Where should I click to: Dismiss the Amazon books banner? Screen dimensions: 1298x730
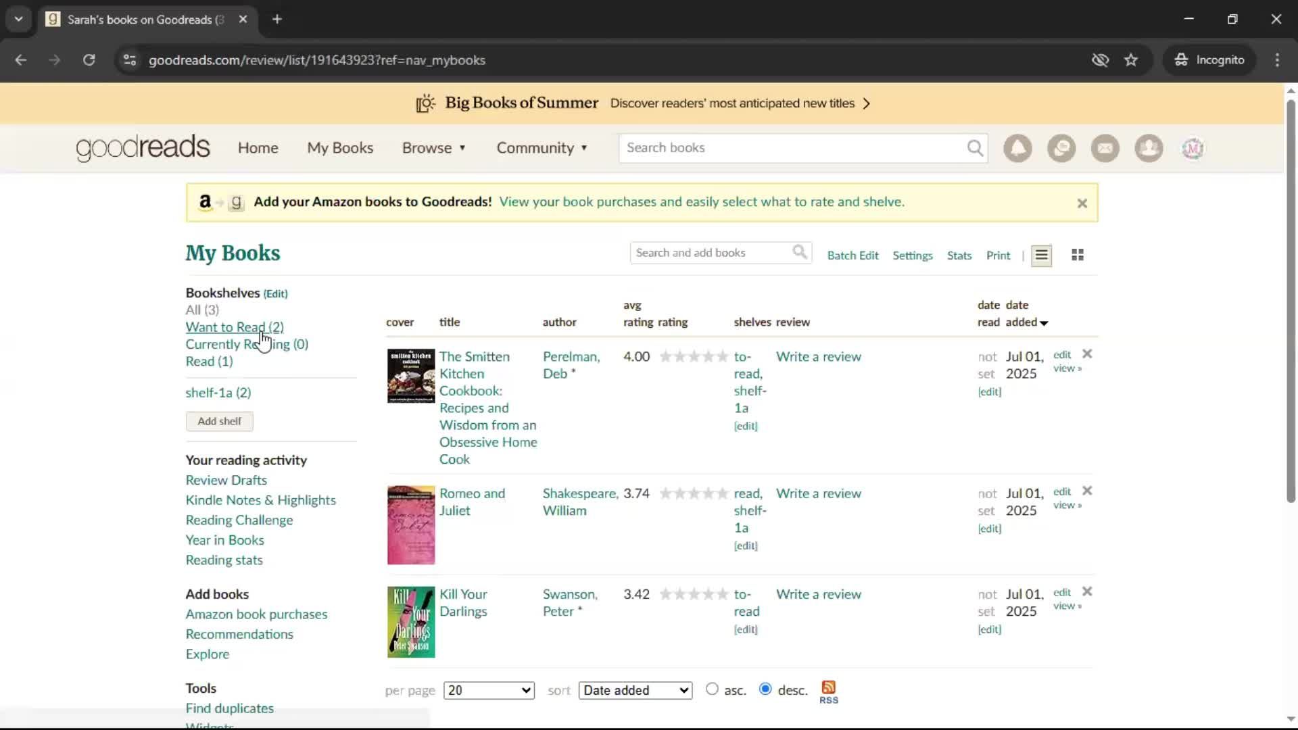click(1082, 203)
